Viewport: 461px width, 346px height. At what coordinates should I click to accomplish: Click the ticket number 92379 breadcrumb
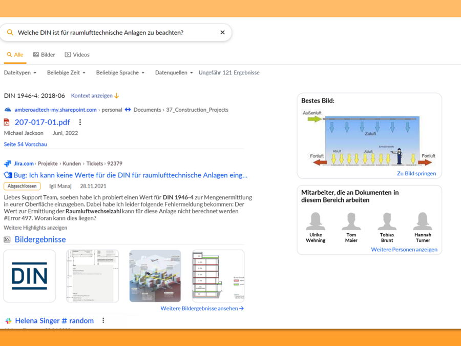[115, 164]
